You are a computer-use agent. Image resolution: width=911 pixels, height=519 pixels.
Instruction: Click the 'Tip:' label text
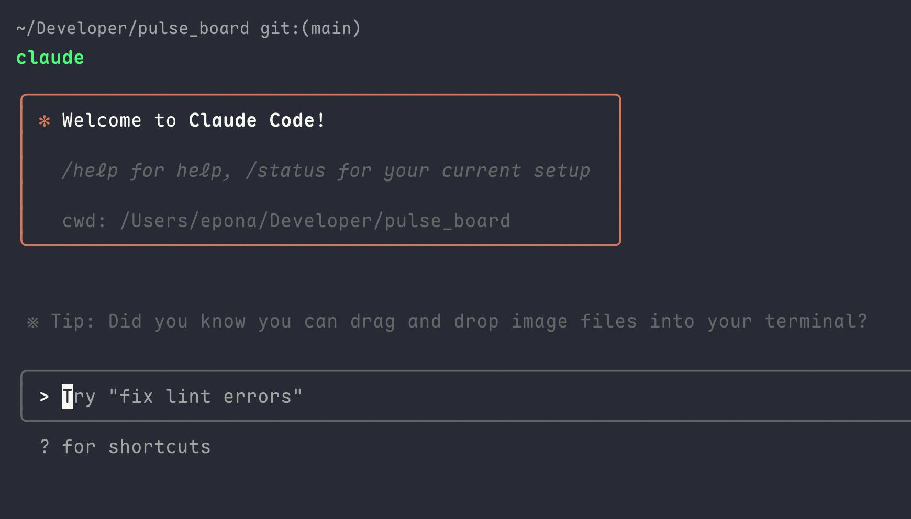coord(72,321)
